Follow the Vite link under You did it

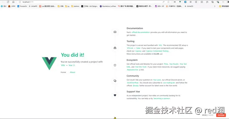pos(63,65)
